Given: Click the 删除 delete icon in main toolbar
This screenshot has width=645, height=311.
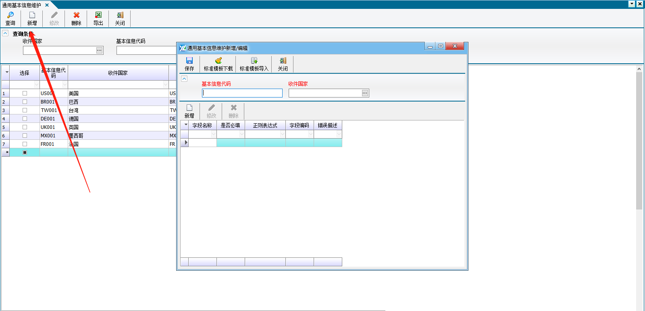Looking at the screenshot, I should 77,15.
